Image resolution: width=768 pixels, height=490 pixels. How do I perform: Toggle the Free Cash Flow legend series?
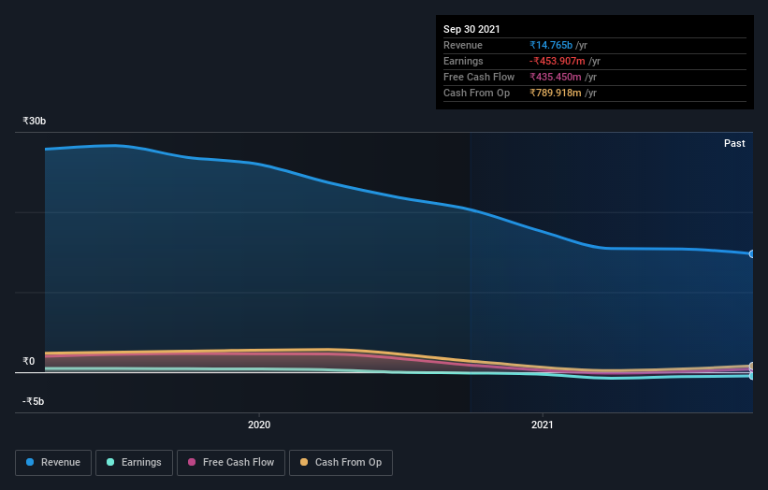point(231,463)
